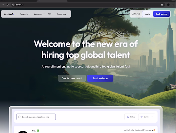Viewport: 176px width, 133px height.
Task: Click the Login button
Action: coord(147,14)
